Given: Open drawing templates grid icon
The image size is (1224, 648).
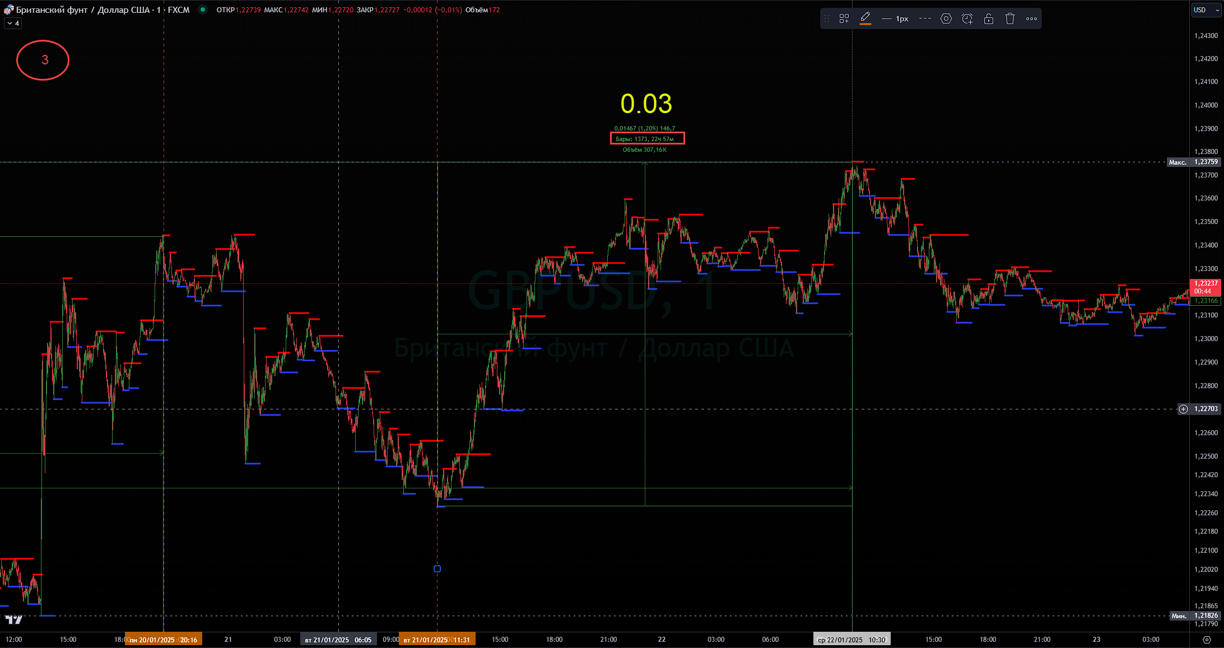Looking at the screenshot, I should [844, 18].
